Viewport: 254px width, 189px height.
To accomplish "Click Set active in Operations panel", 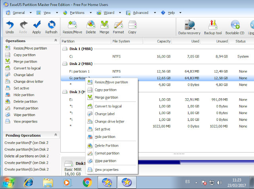I will pyautogui.click(x=17, y=88).
